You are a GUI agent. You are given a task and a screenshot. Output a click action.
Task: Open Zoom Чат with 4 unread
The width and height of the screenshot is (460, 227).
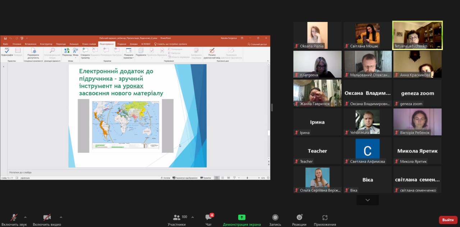[x=208, y=219]
